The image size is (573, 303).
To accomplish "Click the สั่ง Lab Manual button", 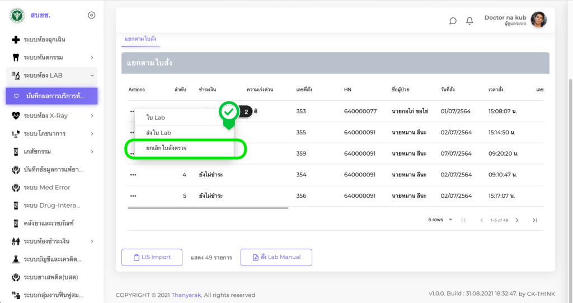I will coord(276,257).
